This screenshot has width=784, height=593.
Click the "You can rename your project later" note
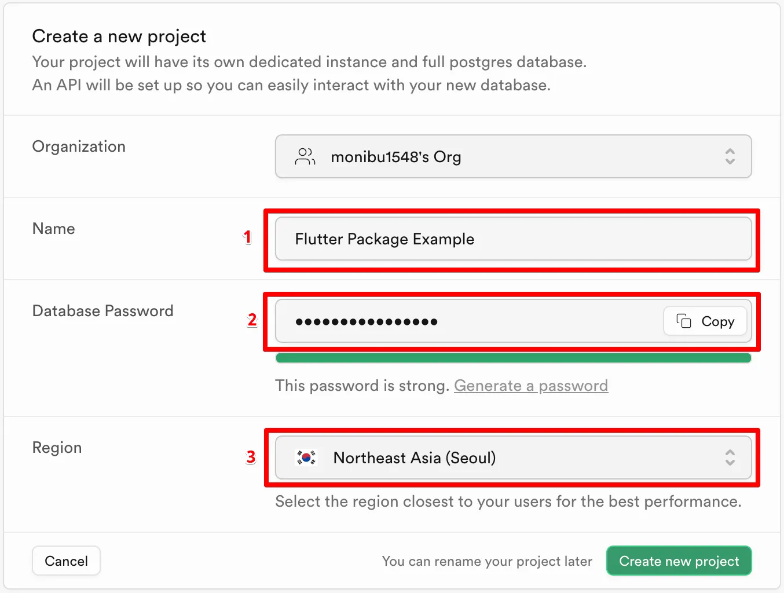[487, 561]
